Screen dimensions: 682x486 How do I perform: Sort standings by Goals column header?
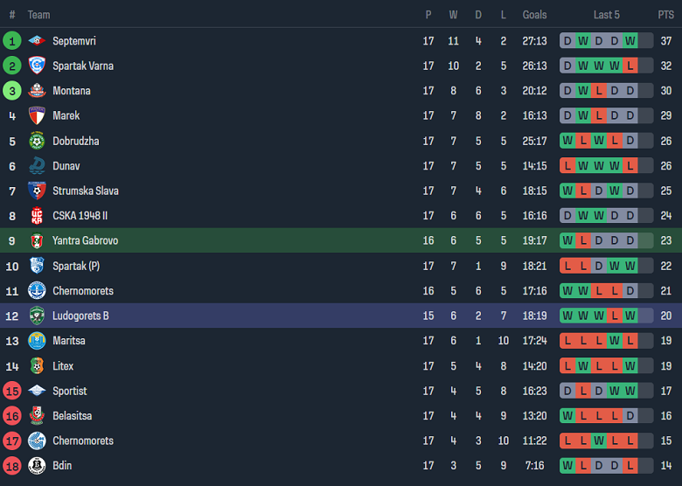[534, 15]
